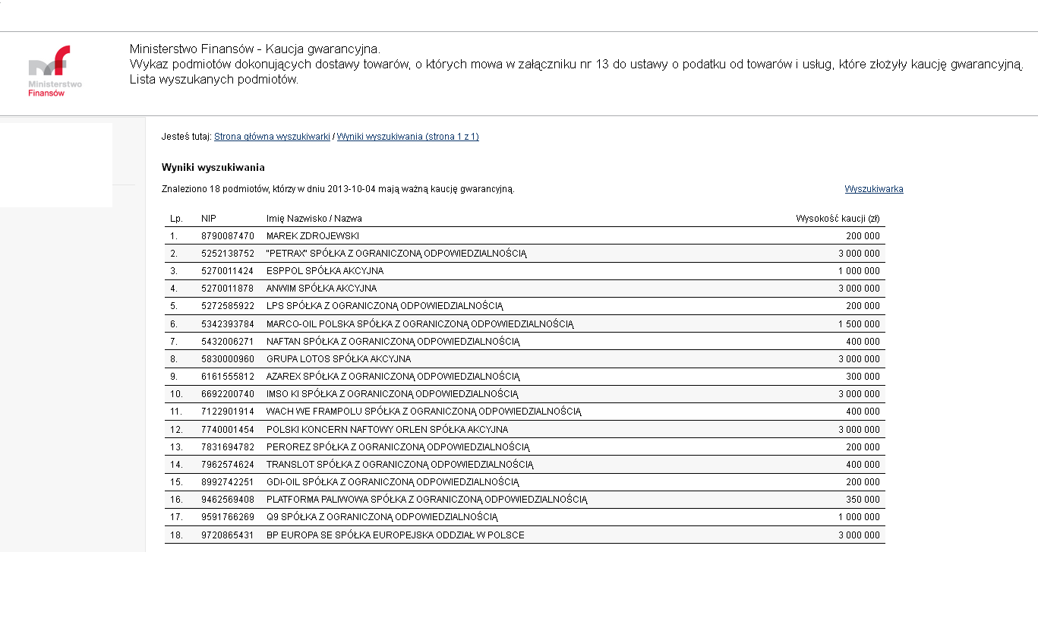Click NIP number 5272585922
1038x631 pixels.
tap(228, 306)
